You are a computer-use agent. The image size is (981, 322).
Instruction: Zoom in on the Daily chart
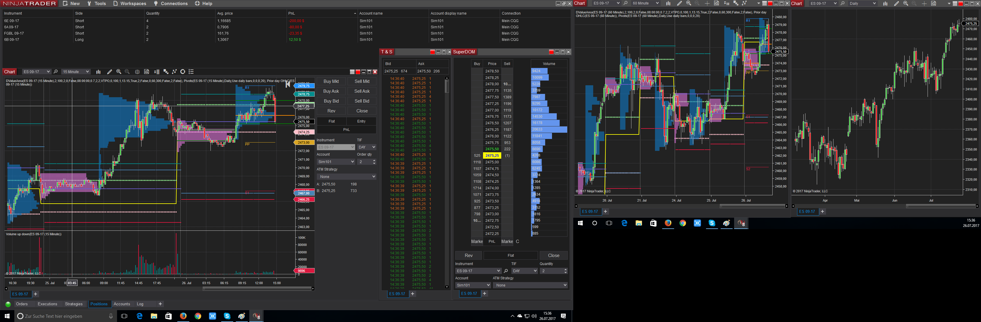(x=905, y=3)
